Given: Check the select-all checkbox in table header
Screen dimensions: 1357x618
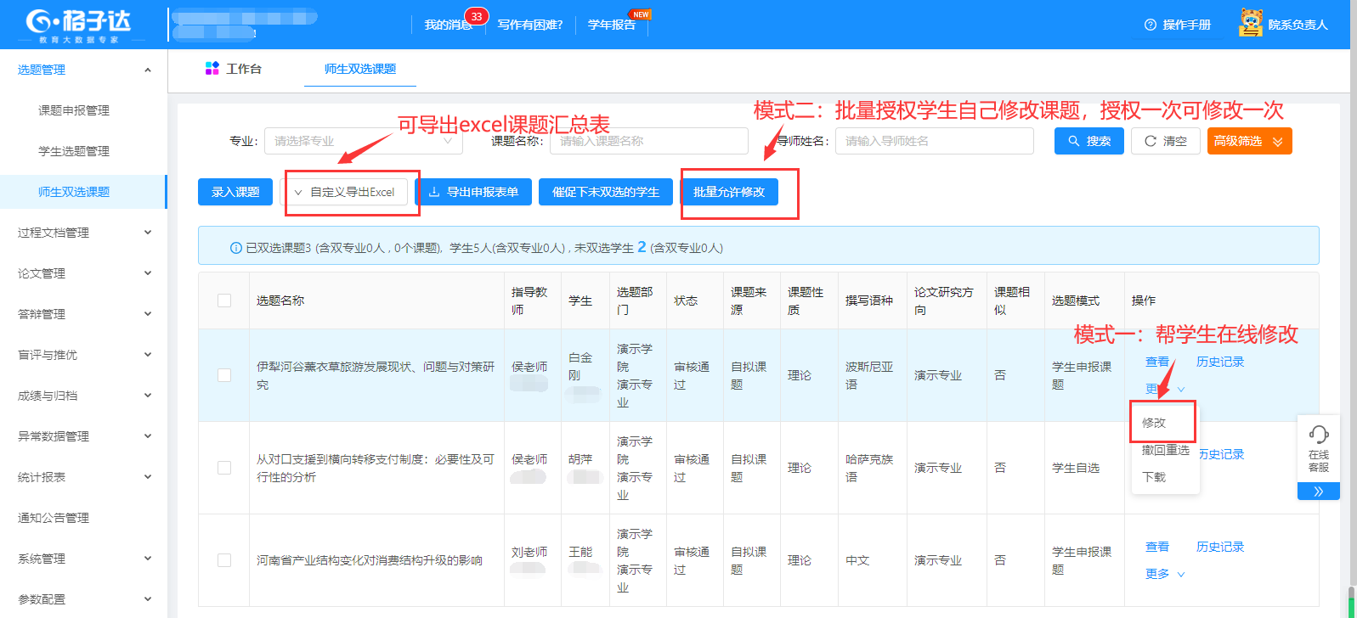Looking at the screenshot, I should tap(224, 301).
